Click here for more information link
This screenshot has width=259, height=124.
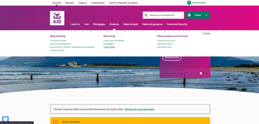(139, 109)
